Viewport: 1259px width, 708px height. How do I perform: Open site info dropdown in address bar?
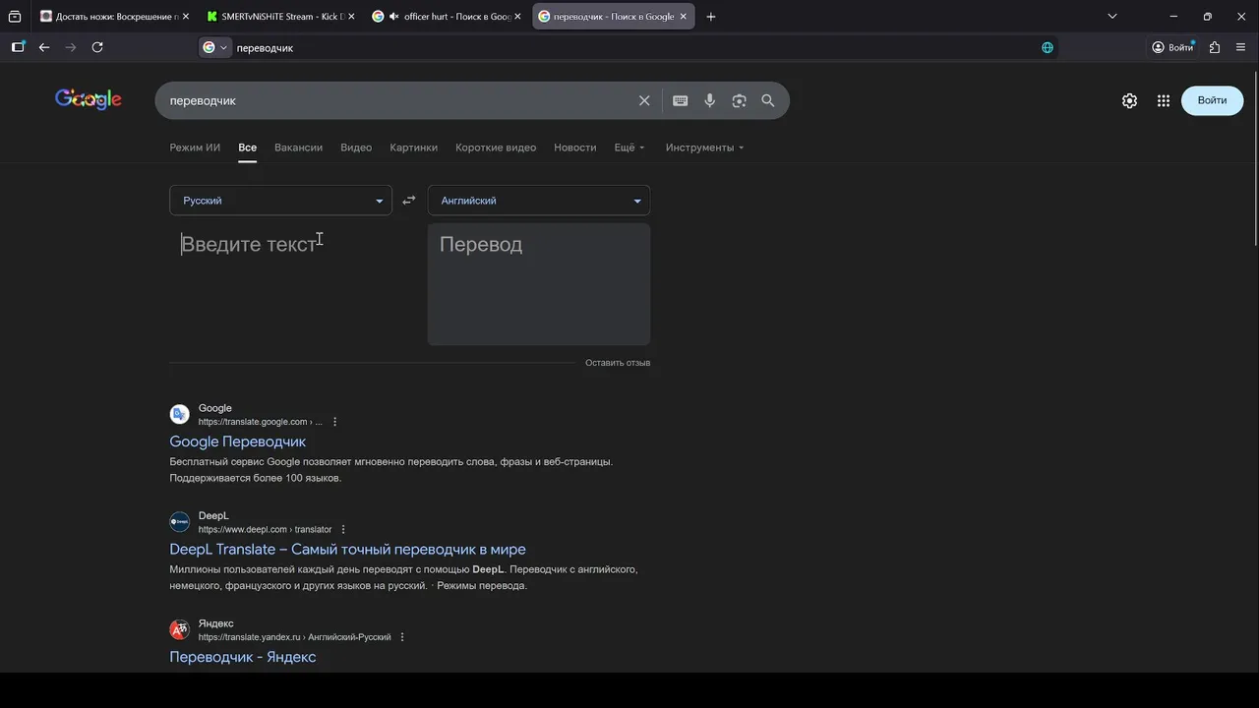(214, 47)
